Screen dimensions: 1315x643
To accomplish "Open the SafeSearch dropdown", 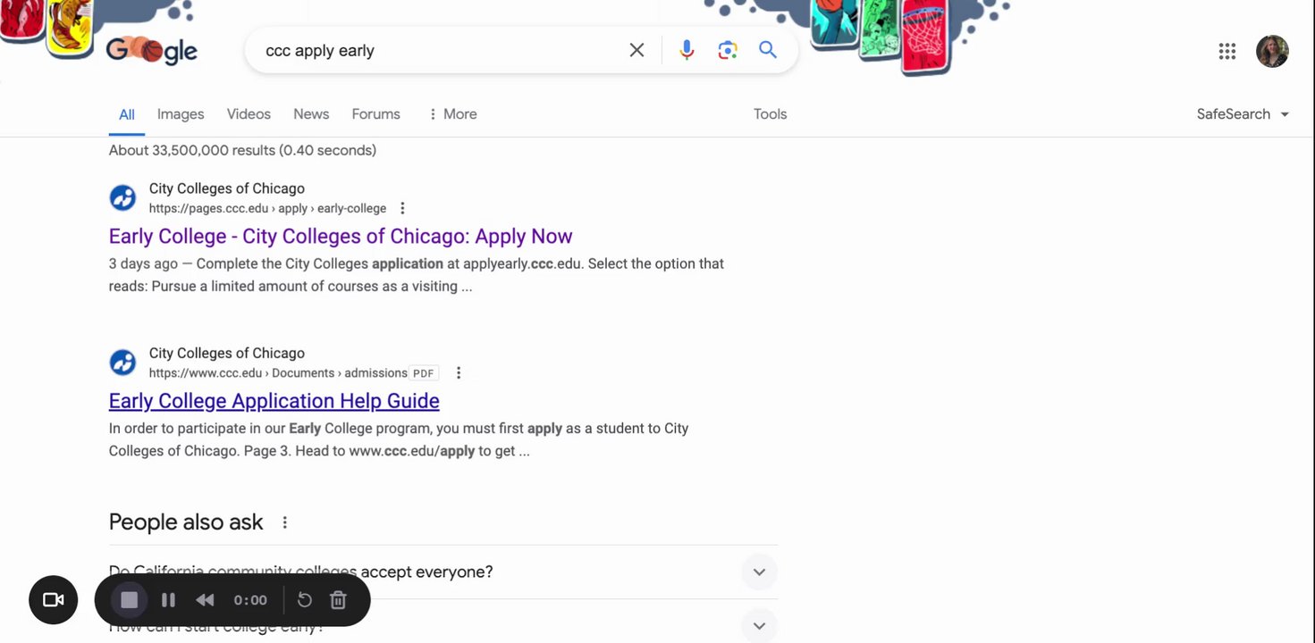I will tap(1243, 114).
